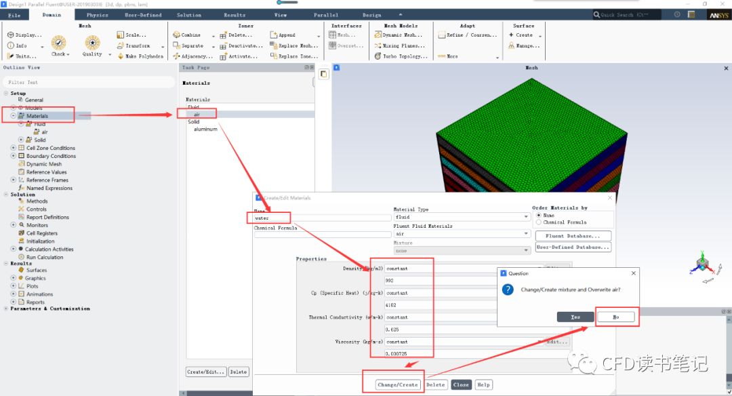Click the Filter Text box in Outline View
Viewport: 732px width, 396px height.
click(x=89, y=82)
